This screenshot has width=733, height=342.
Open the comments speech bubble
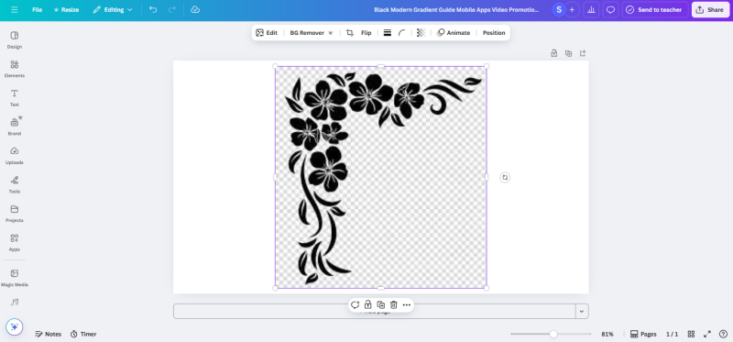610,10
